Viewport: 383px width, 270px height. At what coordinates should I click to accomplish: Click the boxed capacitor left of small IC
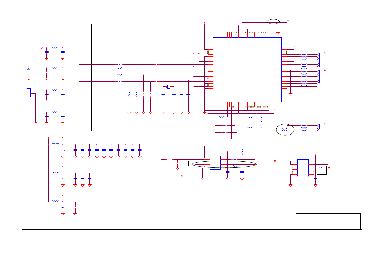pyautogui.click(x=181, y=164)
